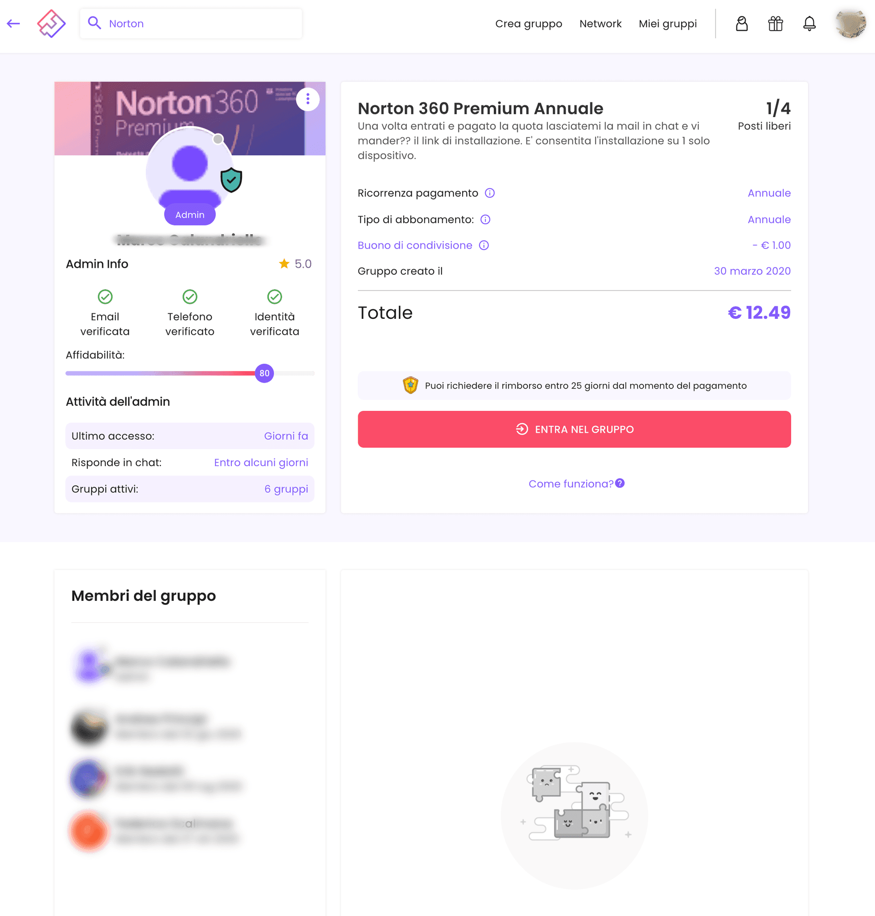This screenshot has width=875, height=916.
Task: Click the gift/referral icon in top bar
Action: (x=774, y=23)
